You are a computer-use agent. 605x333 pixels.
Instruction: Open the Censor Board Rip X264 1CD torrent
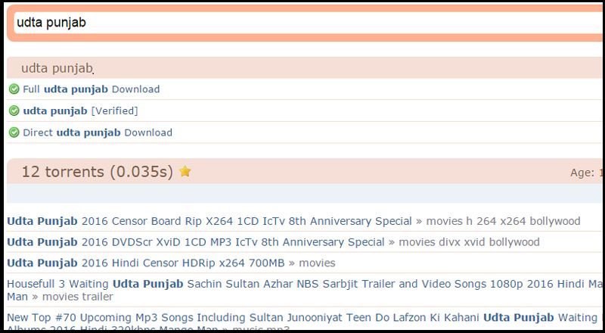209,221
